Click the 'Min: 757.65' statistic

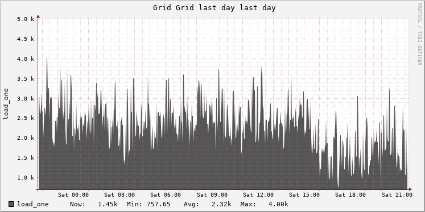(x=148, y=204)
